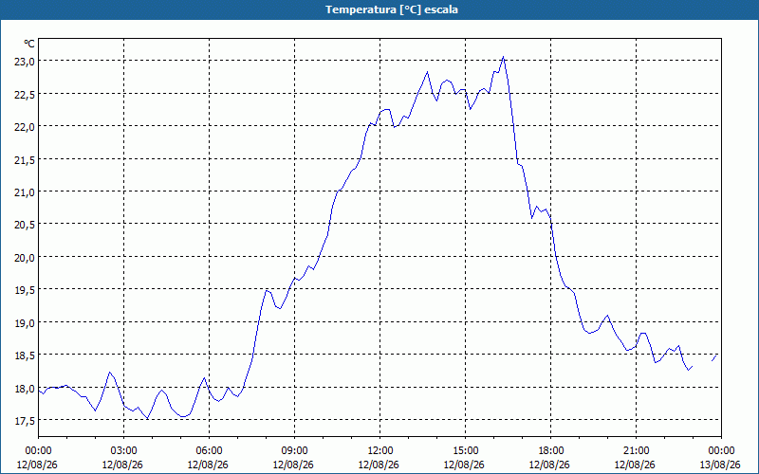This screenshot has width=759, height=474.
Task: Click the "09:00" time label
Action: coord(294,450)
